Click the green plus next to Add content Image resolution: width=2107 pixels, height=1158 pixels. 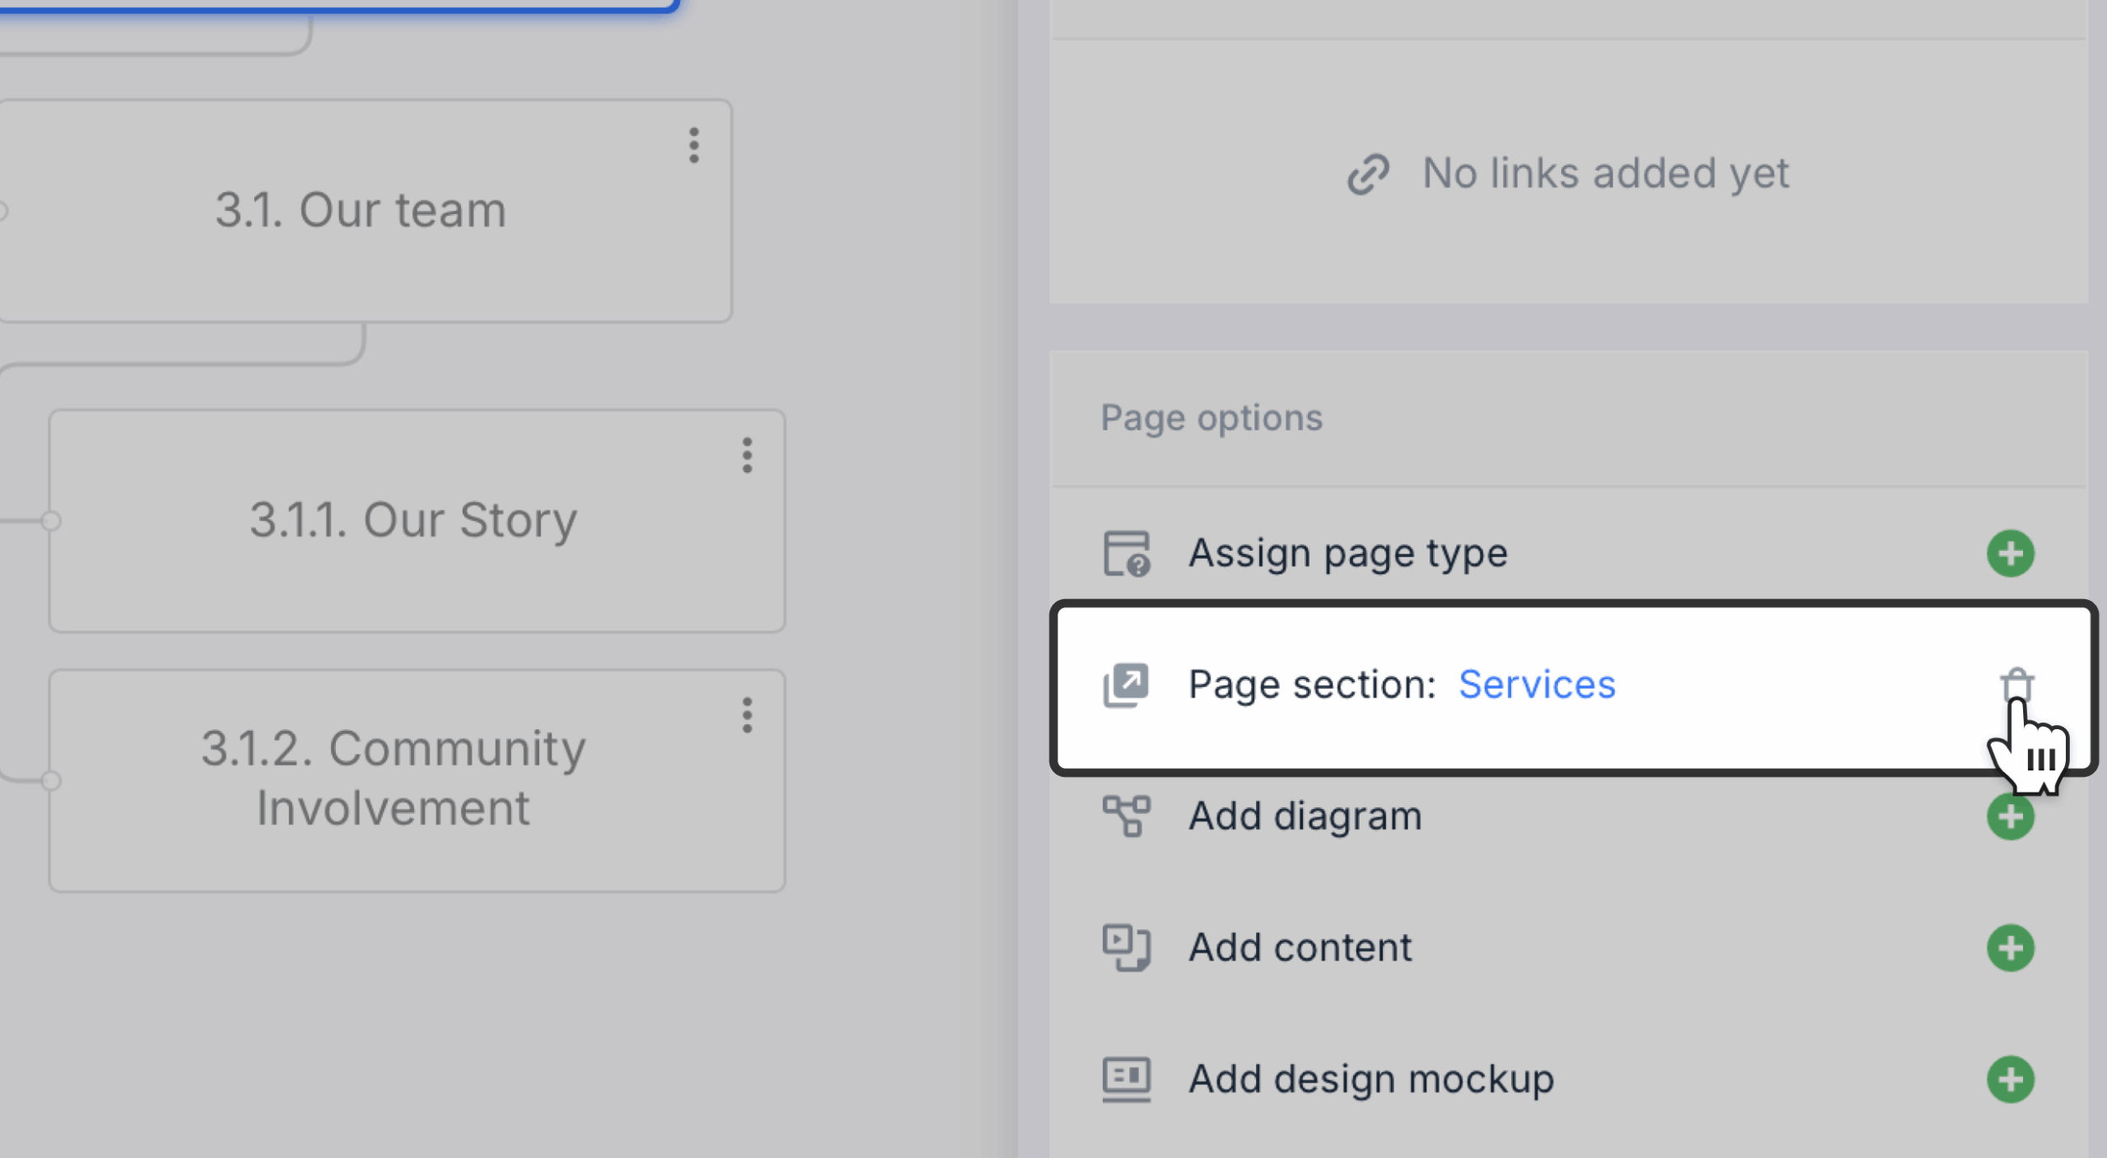point(2010,948)
